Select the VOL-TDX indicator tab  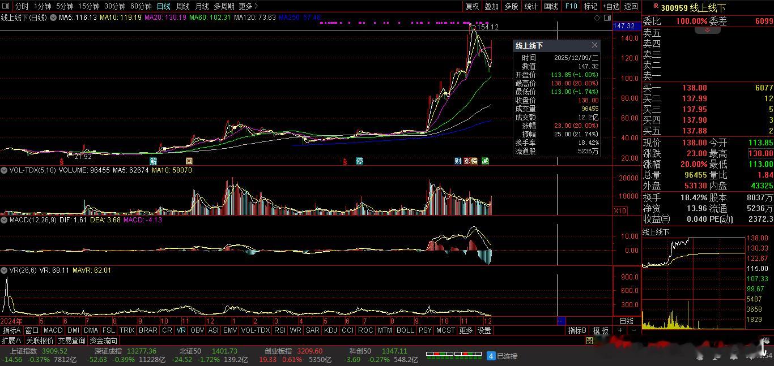(x=256, y=330)
